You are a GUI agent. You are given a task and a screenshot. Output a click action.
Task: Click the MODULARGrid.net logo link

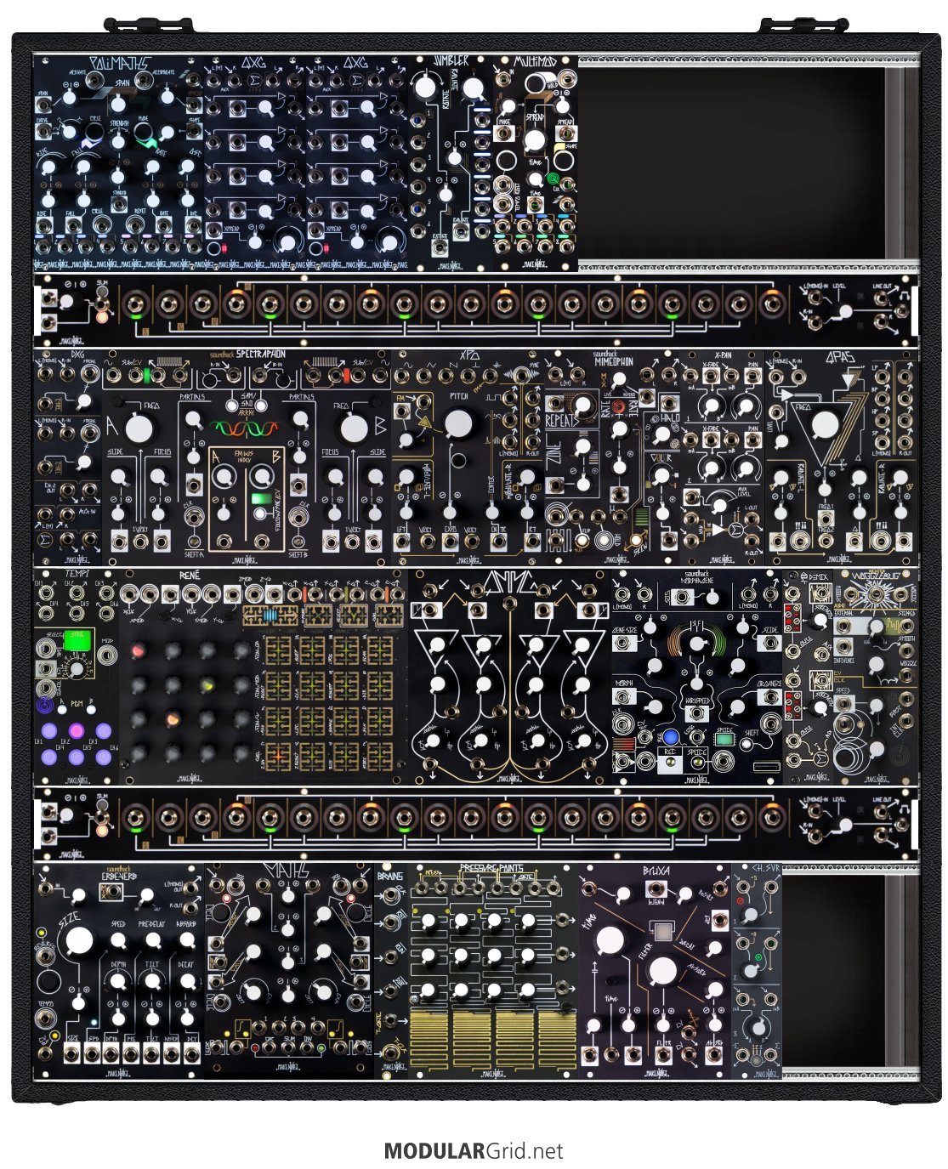[x=474, y=1151]
